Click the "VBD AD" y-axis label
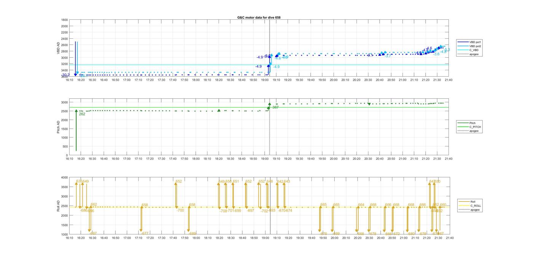Image resolution: width=533 pixels, height=263 pixels. 59,48
